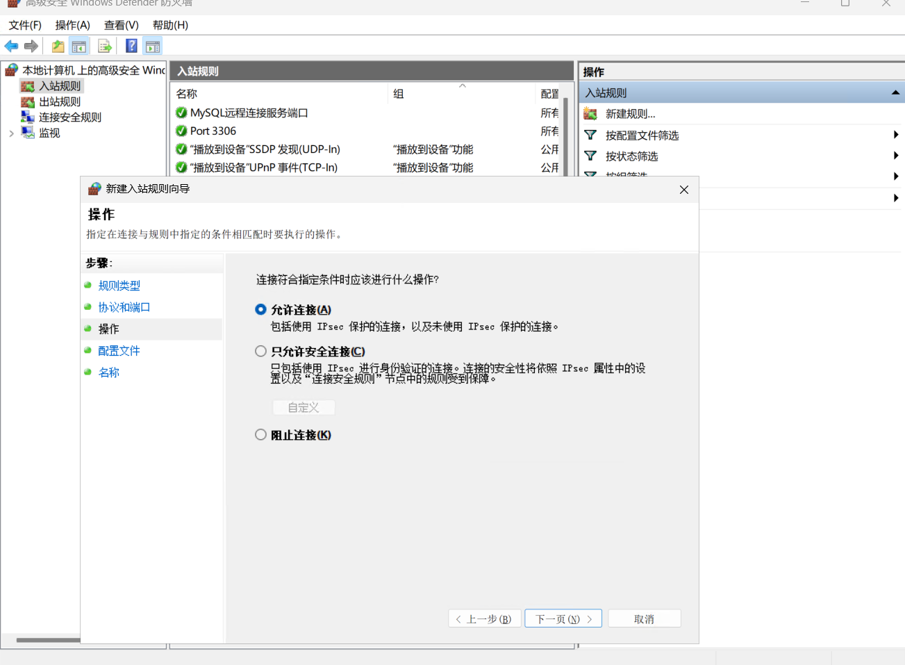
Task: Click 新建规则... in the actions pane
Action: [630, 114]
